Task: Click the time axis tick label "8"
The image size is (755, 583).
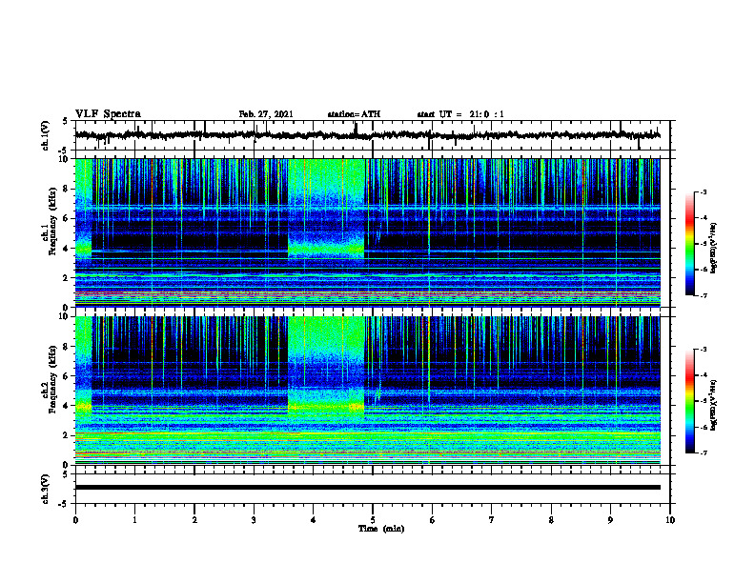Action: [551, 520]
